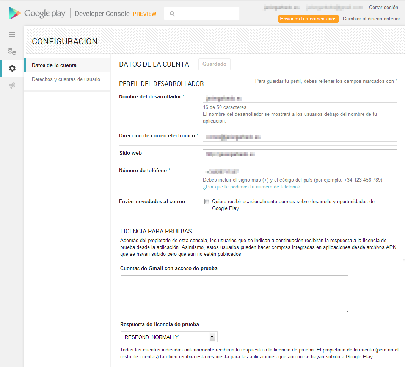Open Derechos y cuentas de usuario
405x367 pixels.
[66, 79]
